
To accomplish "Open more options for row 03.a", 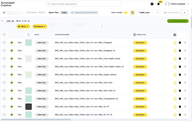I will [185, 59].
